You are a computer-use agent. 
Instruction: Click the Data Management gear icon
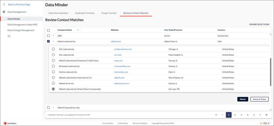[x=4, y=12]
